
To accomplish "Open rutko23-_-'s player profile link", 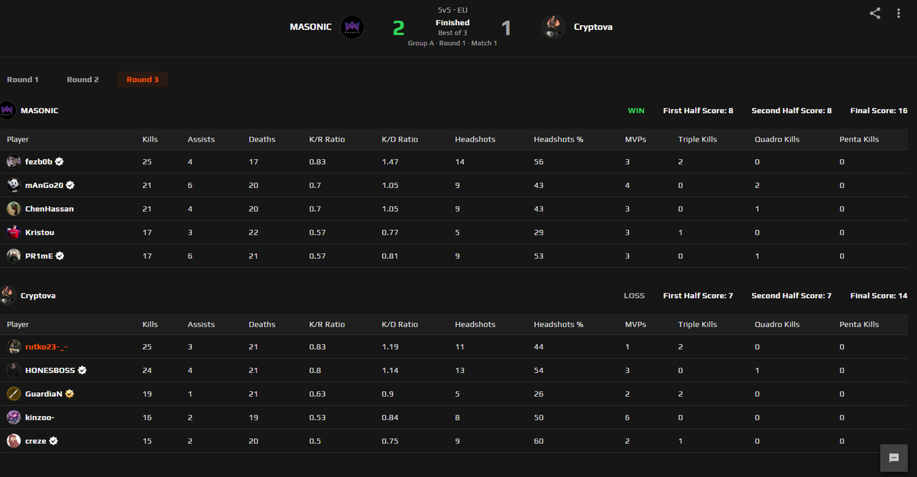I will point(47,347).
